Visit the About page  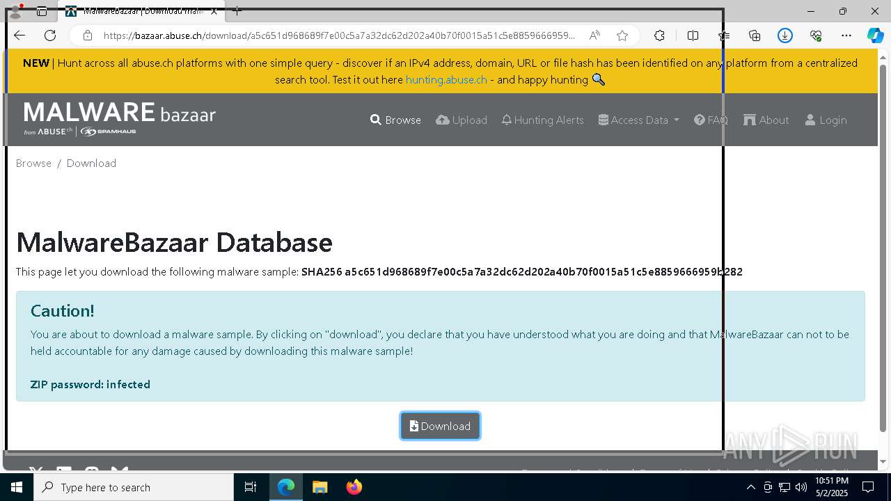[x=766, y=120]
